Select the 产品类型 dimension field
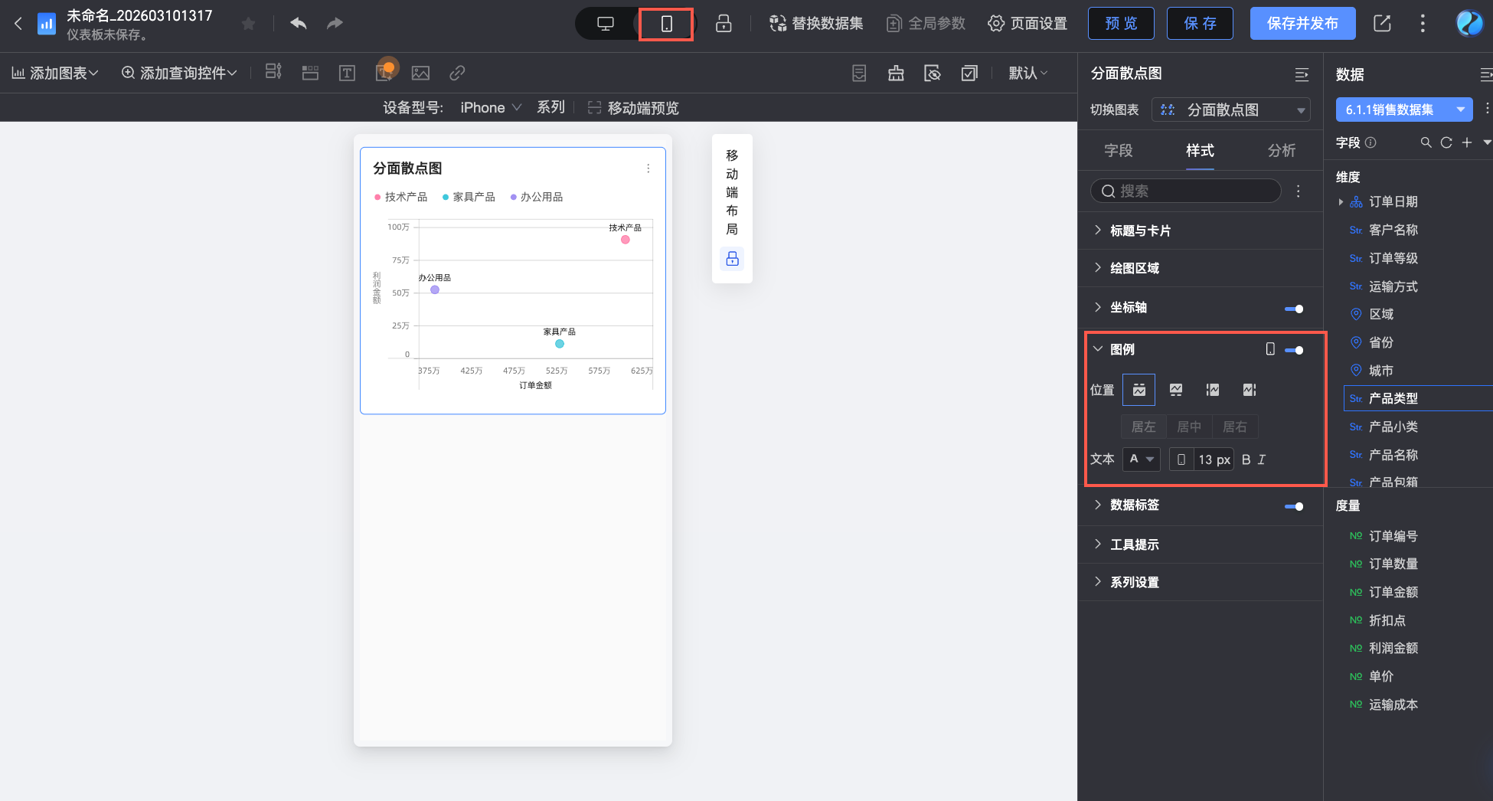 pos(1416,398)
